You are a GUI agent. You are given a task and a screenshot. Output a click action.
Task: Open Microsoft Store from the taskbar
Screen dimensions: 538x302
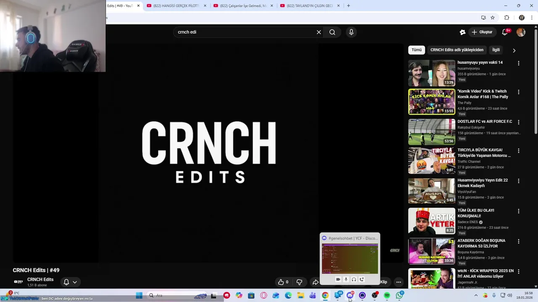(251, 296)
